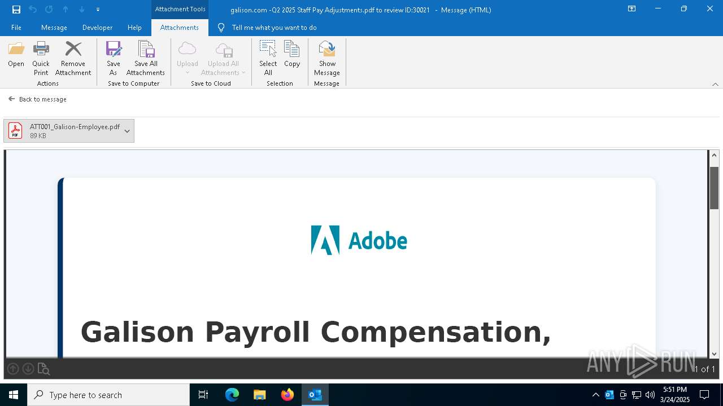This screenshot has height=406, width=723.
Task: Collapse the ribbon
Action: [x=715, y=84]
